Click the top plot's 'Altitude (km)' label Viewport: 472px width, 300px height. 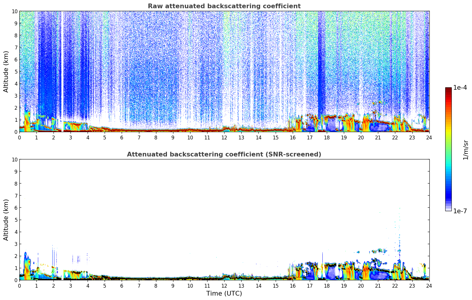tap(6, 71)
